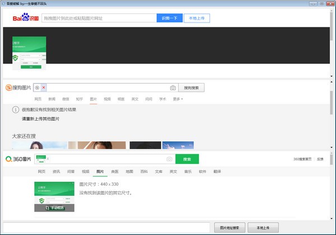
Task: Click the info icon beside the no-results message
Action: pos(16,110)
